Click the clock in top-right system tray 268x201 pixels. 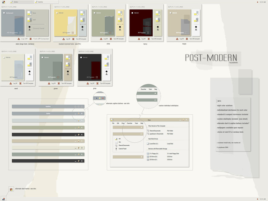coord(263,2)
